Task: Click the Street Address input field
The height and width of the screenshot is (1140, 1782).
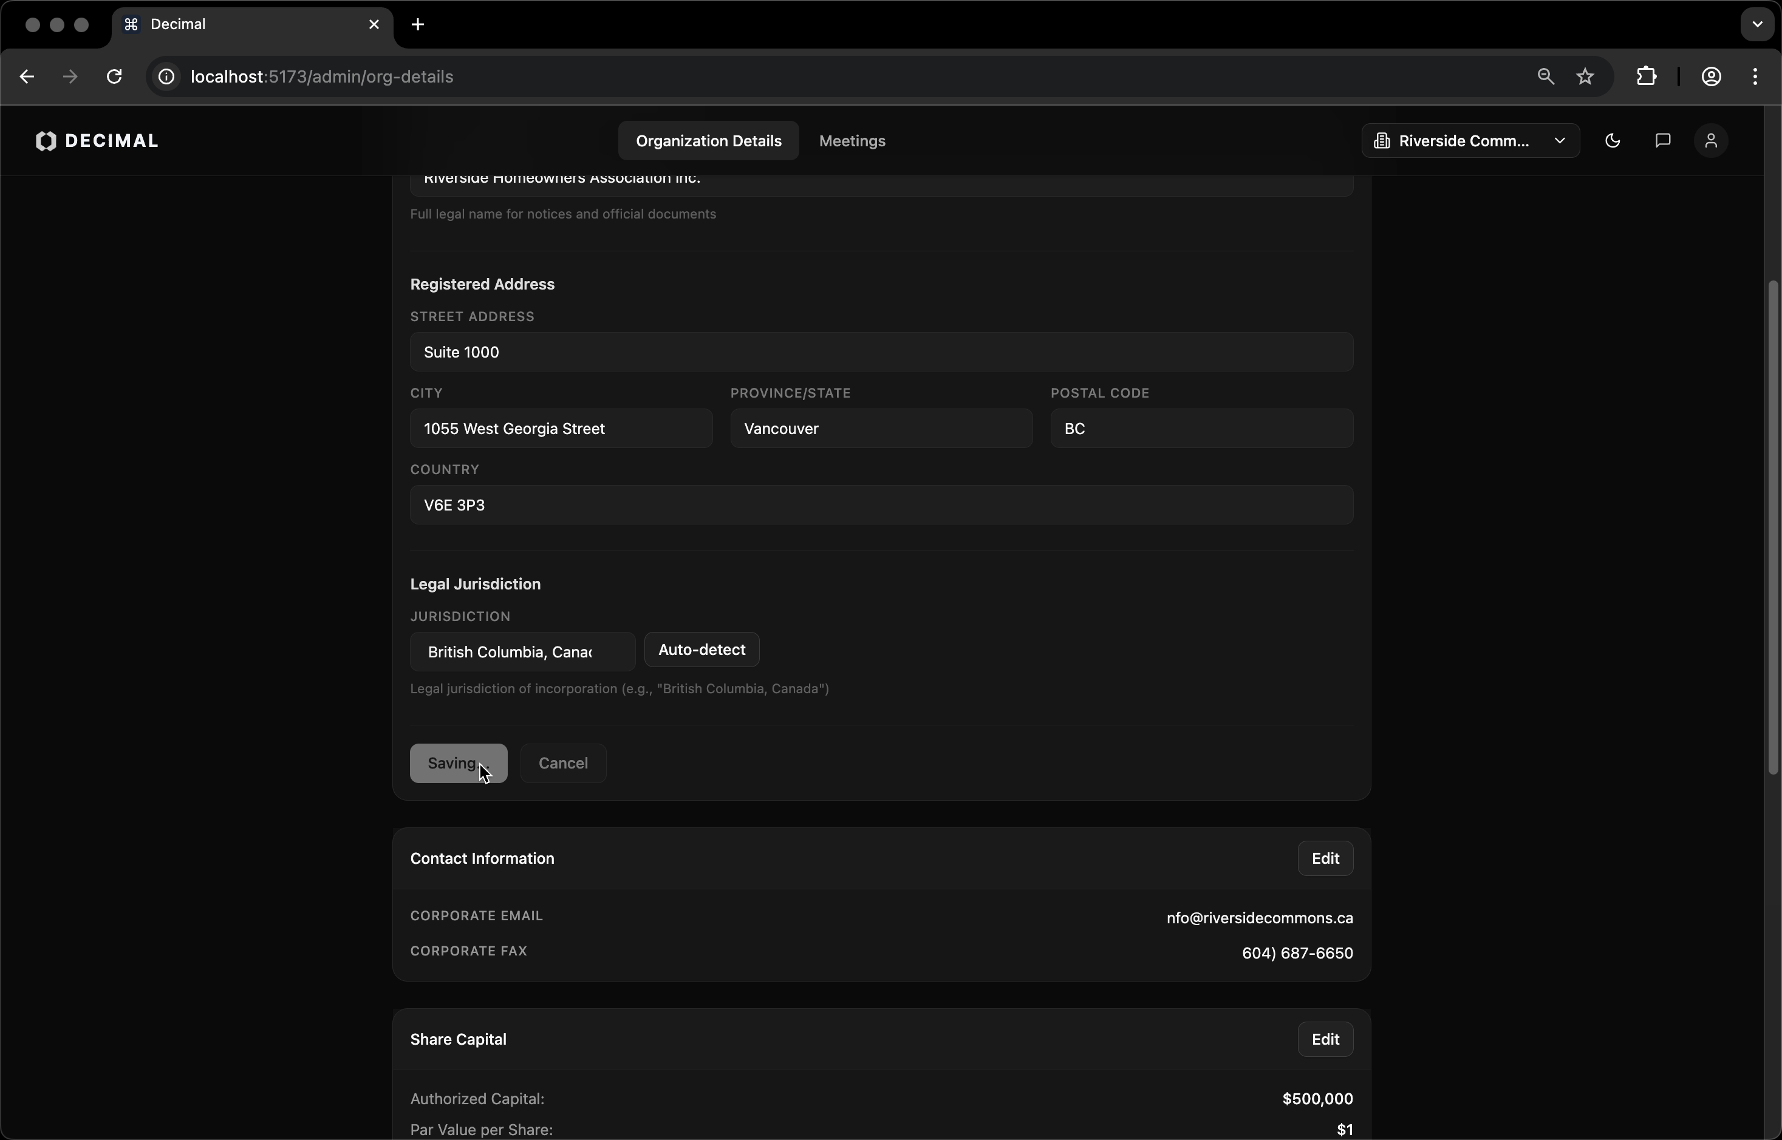Action: (881, 351)
